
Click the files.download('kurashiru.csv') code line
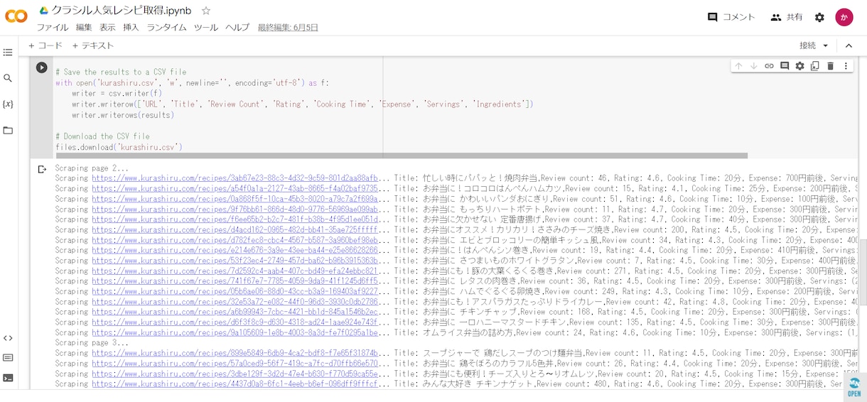[x=119, y=147]
